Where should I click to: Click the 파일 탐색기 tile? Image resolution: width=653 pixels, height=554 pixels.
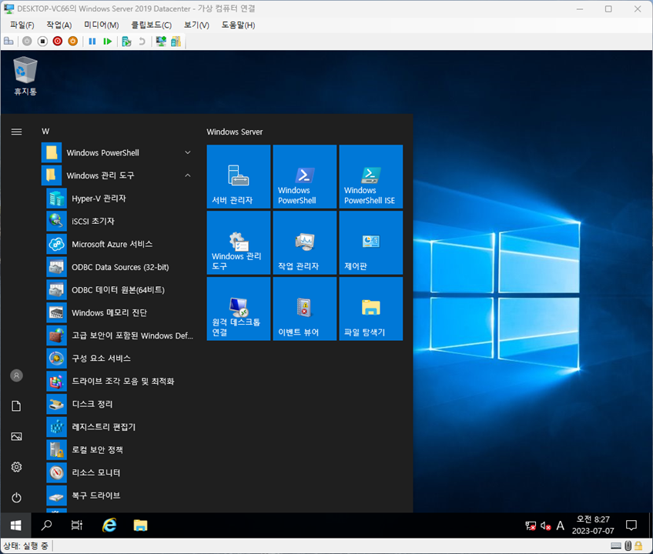coord(371,309)
